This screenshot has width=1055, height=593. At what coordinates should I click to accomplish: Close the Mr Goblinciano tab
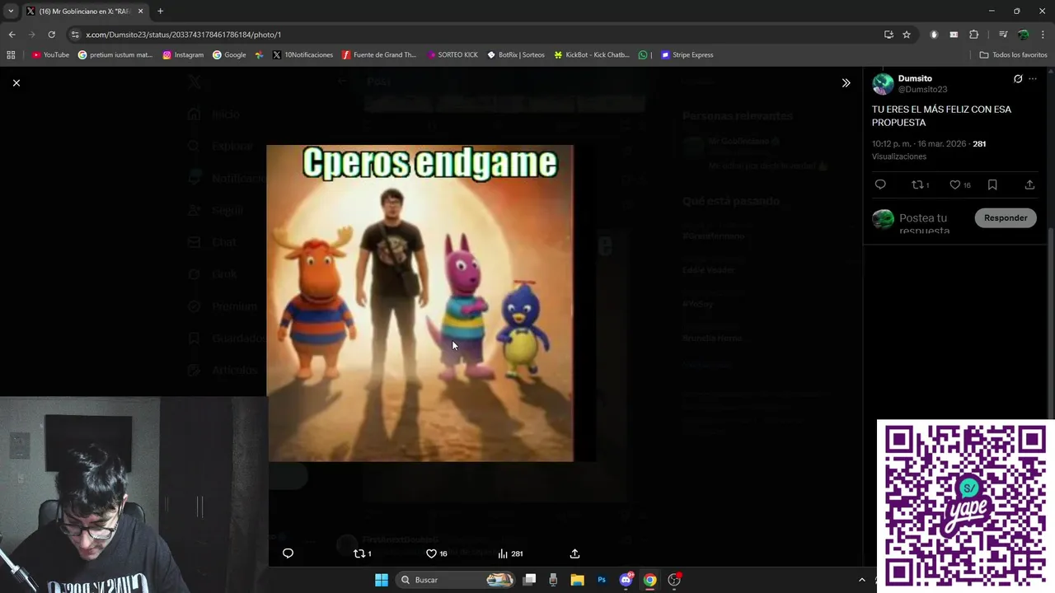coord(140,12)
